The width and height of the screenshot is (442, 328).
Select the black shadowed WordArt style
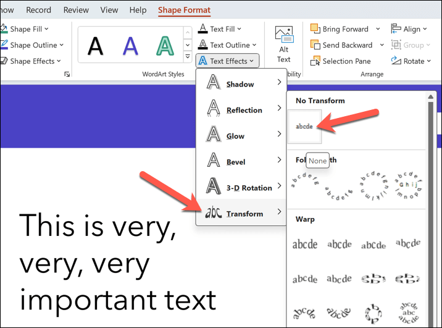point(95,45)
